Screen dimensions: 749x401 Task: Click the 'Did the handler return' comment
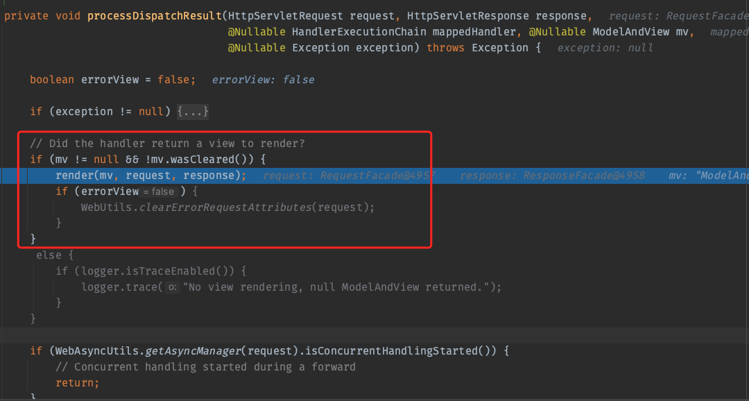click(x=167, y=144)
